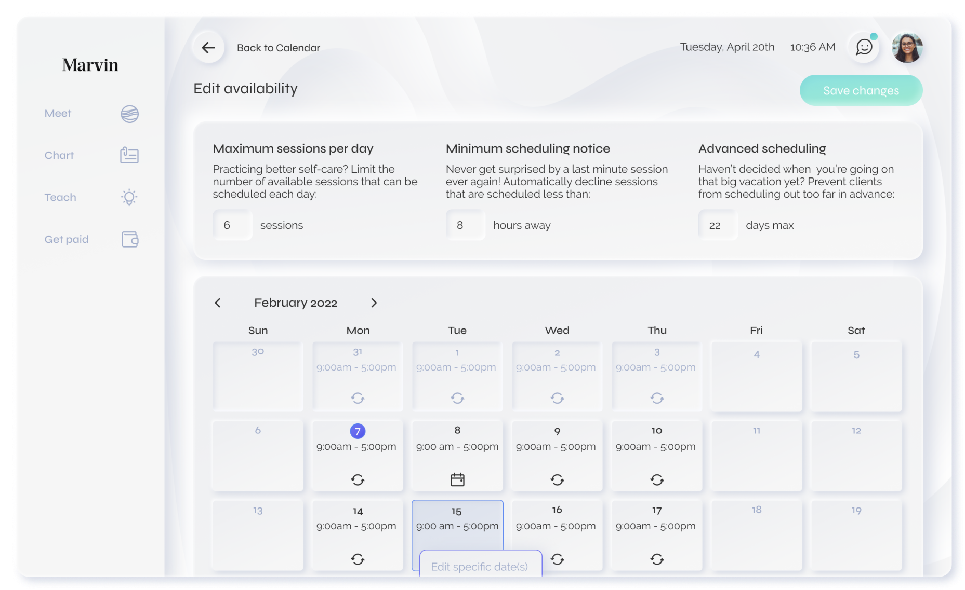Select the Meet globe icon
The width and height of the screenshot is (965, 590).
[129, 114]
